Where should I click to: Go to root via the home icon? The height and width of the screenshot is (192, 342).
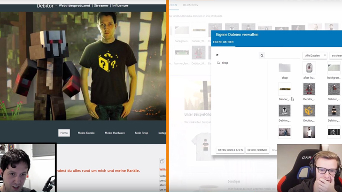pyautogui.click(x=217, y=55)
